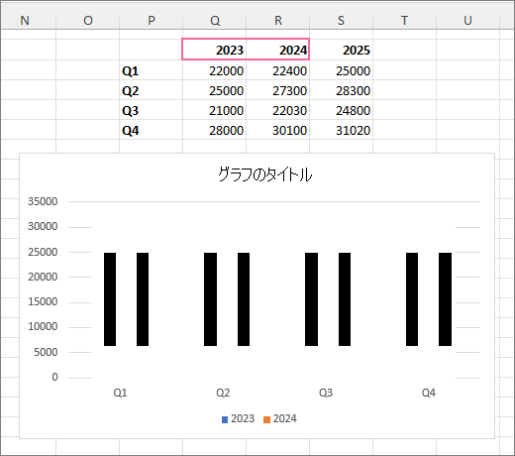Select column P header
This screenshot has height=456, width=515.
(x=152, y=21)
